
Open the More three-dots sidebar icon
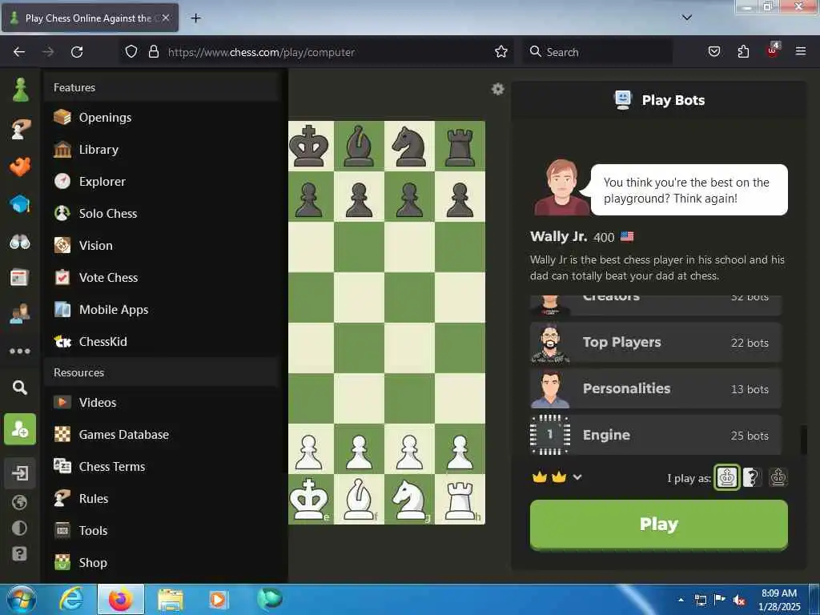20,351
